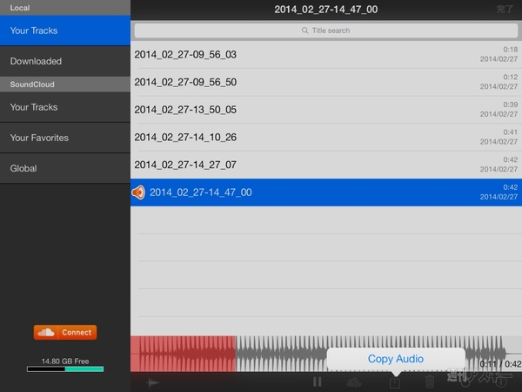This screenshot has width=522, height=392.
Task: Open the Global section
Action: coord(65,169)
